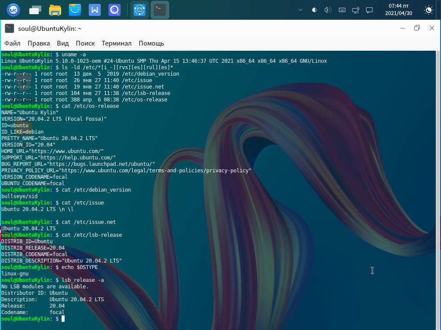
Task: Click the DISTRIB_RELEASE=20.04 line
Action: tap(33, 248)
